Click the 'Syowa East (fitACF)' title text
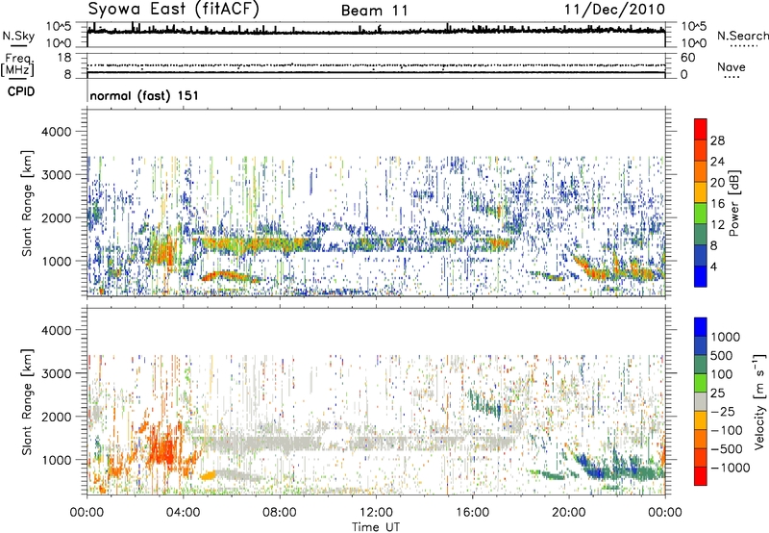 coord(174,10)
